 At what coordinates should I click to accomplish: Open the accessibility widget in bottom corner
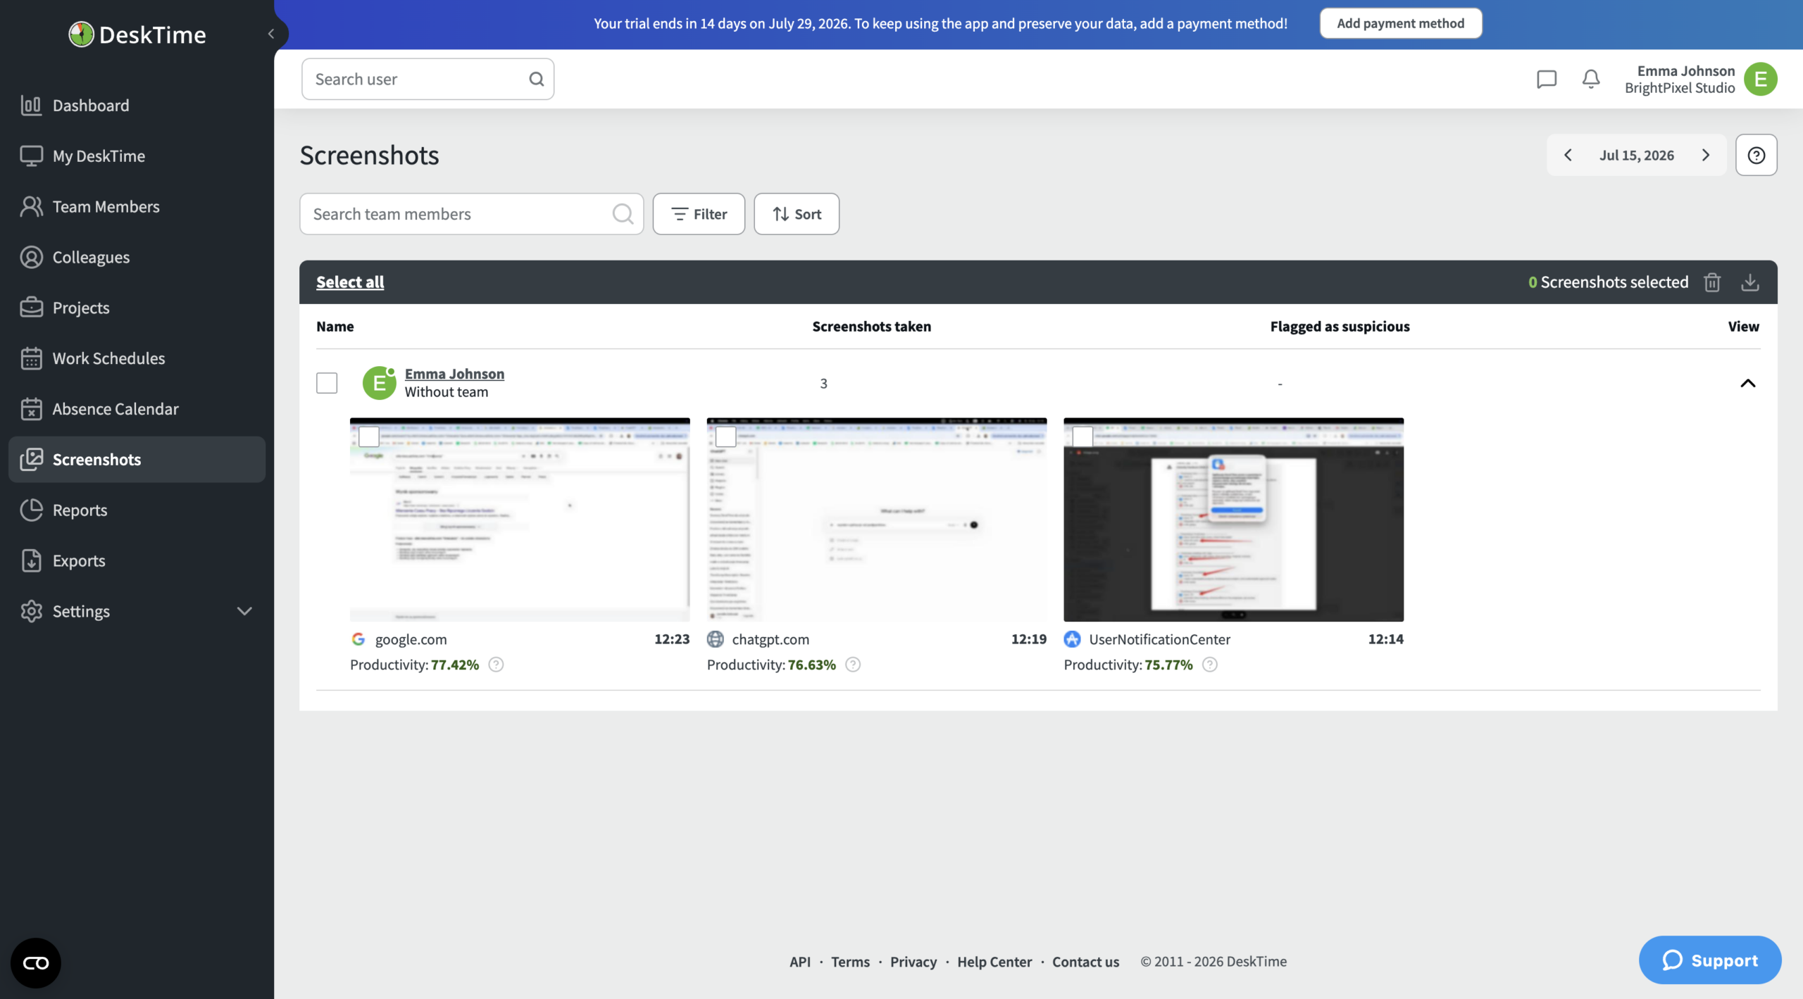coord(35,962)
